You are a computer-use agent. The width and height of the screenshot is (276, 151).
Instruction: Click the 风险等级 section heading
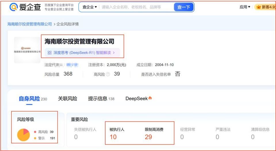(x=26, y=119)
